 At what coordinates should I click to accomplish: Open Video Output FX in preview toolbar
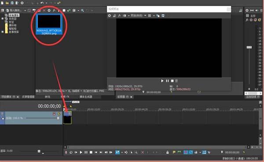pos(119,16)
